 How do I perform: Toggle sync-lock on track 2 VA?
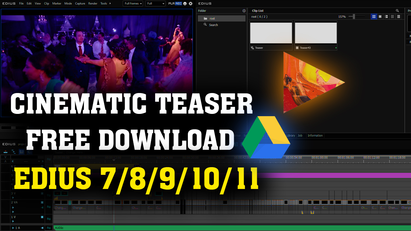(49, 207)
